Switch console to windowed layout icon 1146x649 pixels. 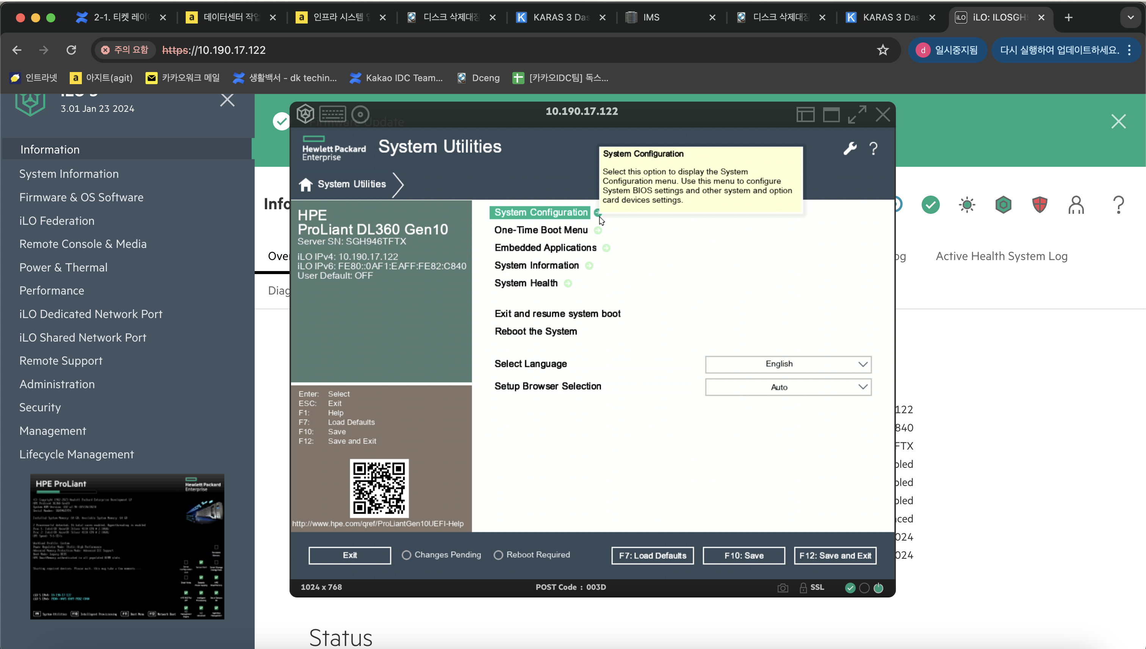[x=831, y=114]
